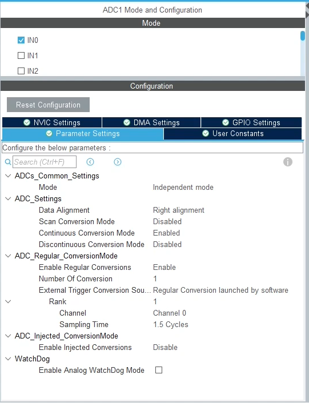Click the Reset Configuration button
The height and width of the screenshot is (406, 309).
[48, 105]
